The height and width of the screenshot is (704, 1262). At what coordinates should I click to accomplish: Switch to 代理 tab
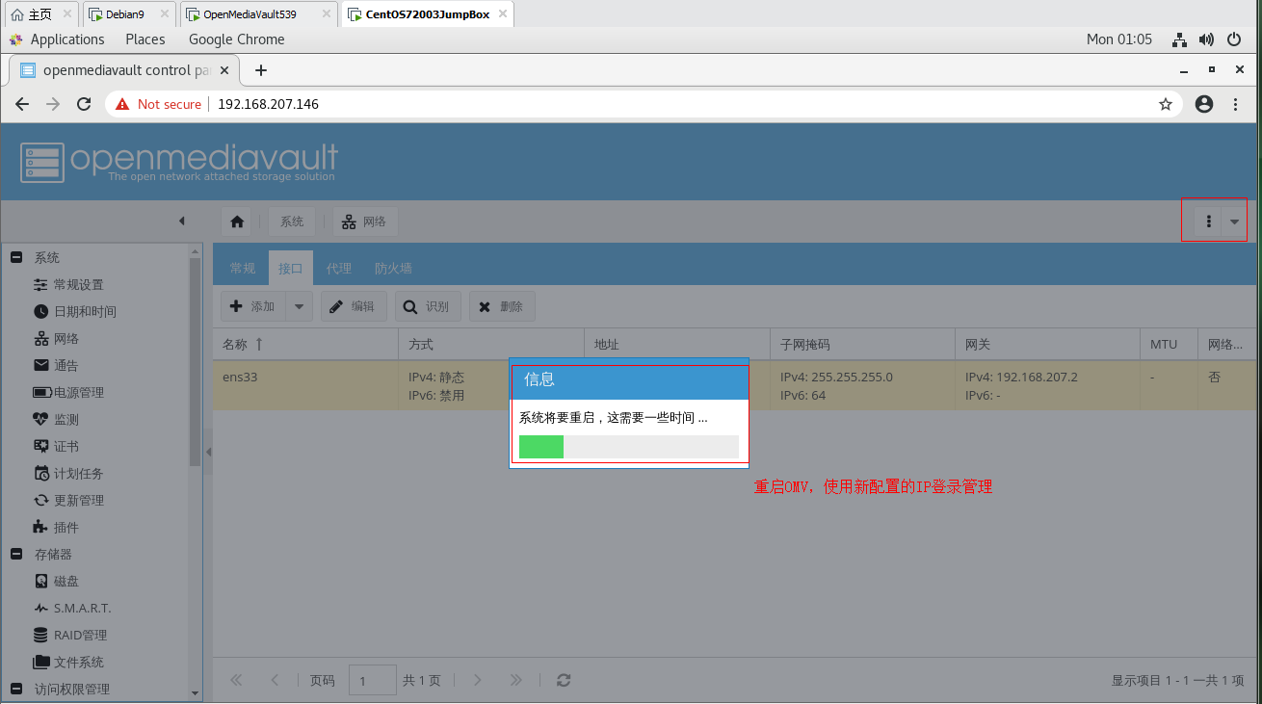tap(339, 269)
